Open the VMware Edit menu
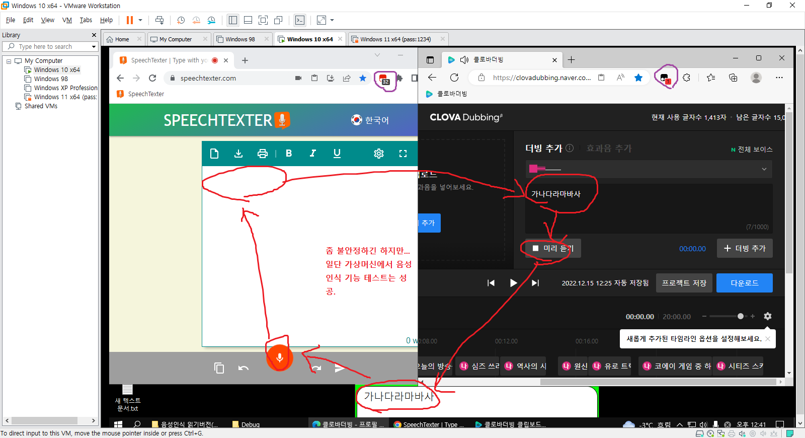Viewport: 805px width, 438px height. pos(28,20)
